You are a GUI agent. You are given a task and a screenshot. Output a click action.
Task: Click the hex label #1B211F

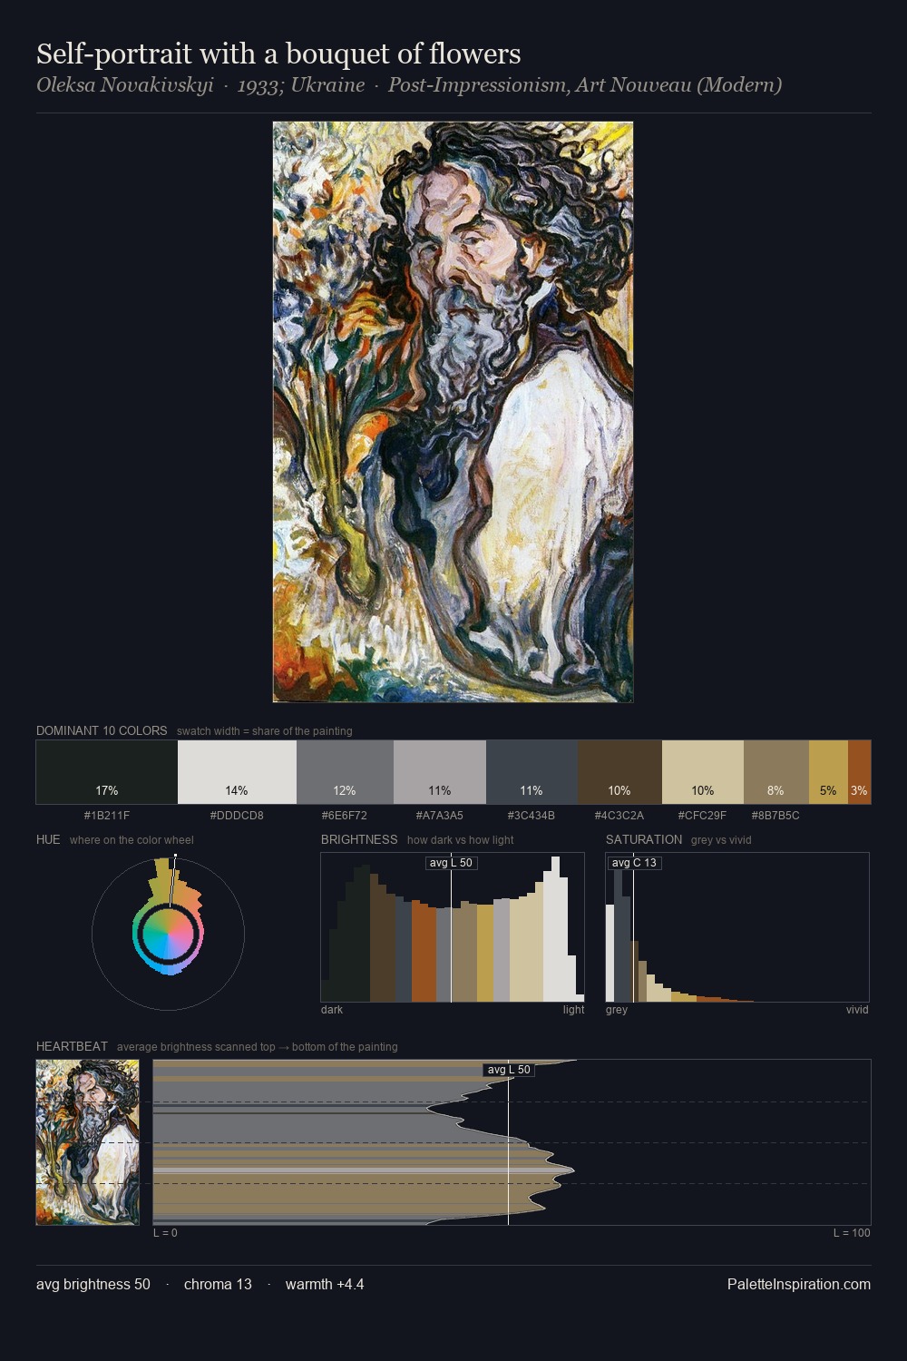pyautogui.click(x=107, y=816)
